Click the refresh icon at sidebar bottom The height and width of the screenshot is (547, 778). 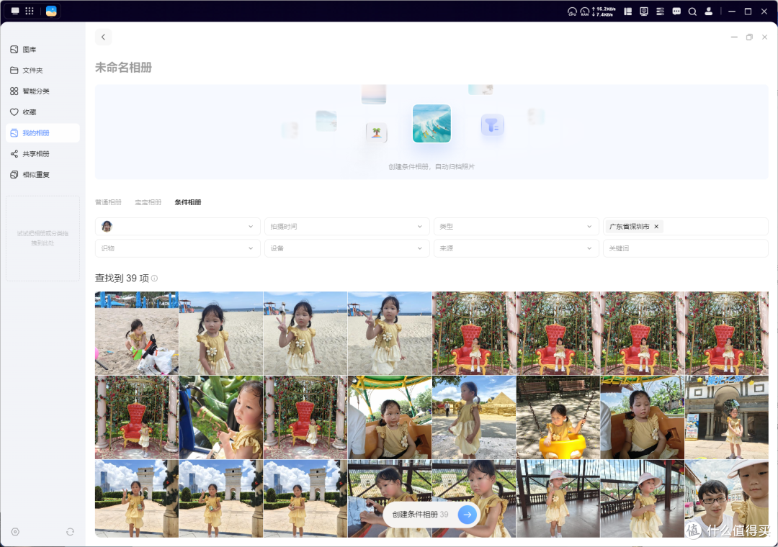pos(70,532)
